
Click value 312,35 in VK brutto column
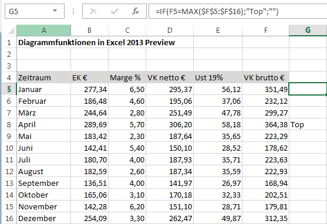(x=266, y=218)
